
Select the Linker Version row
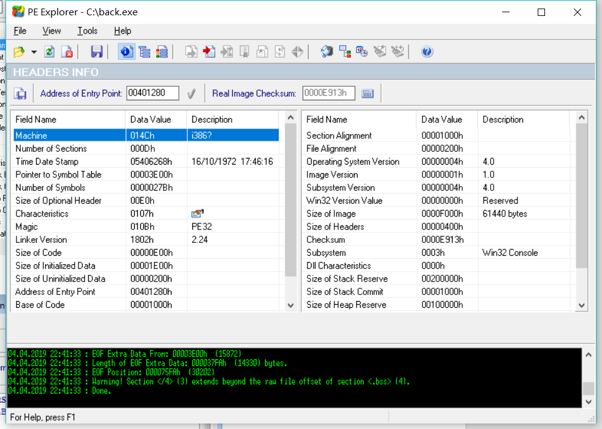pyautogui.click(x=146, y=240)
